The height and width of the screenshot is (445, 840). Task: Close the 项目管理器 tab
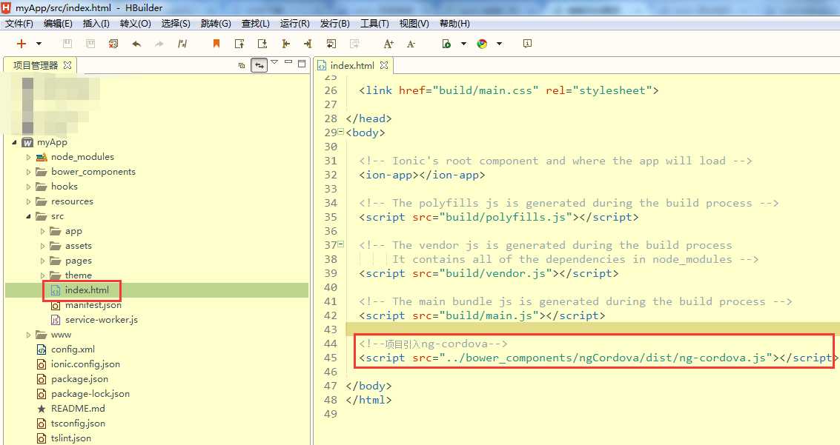pos(67,65)
